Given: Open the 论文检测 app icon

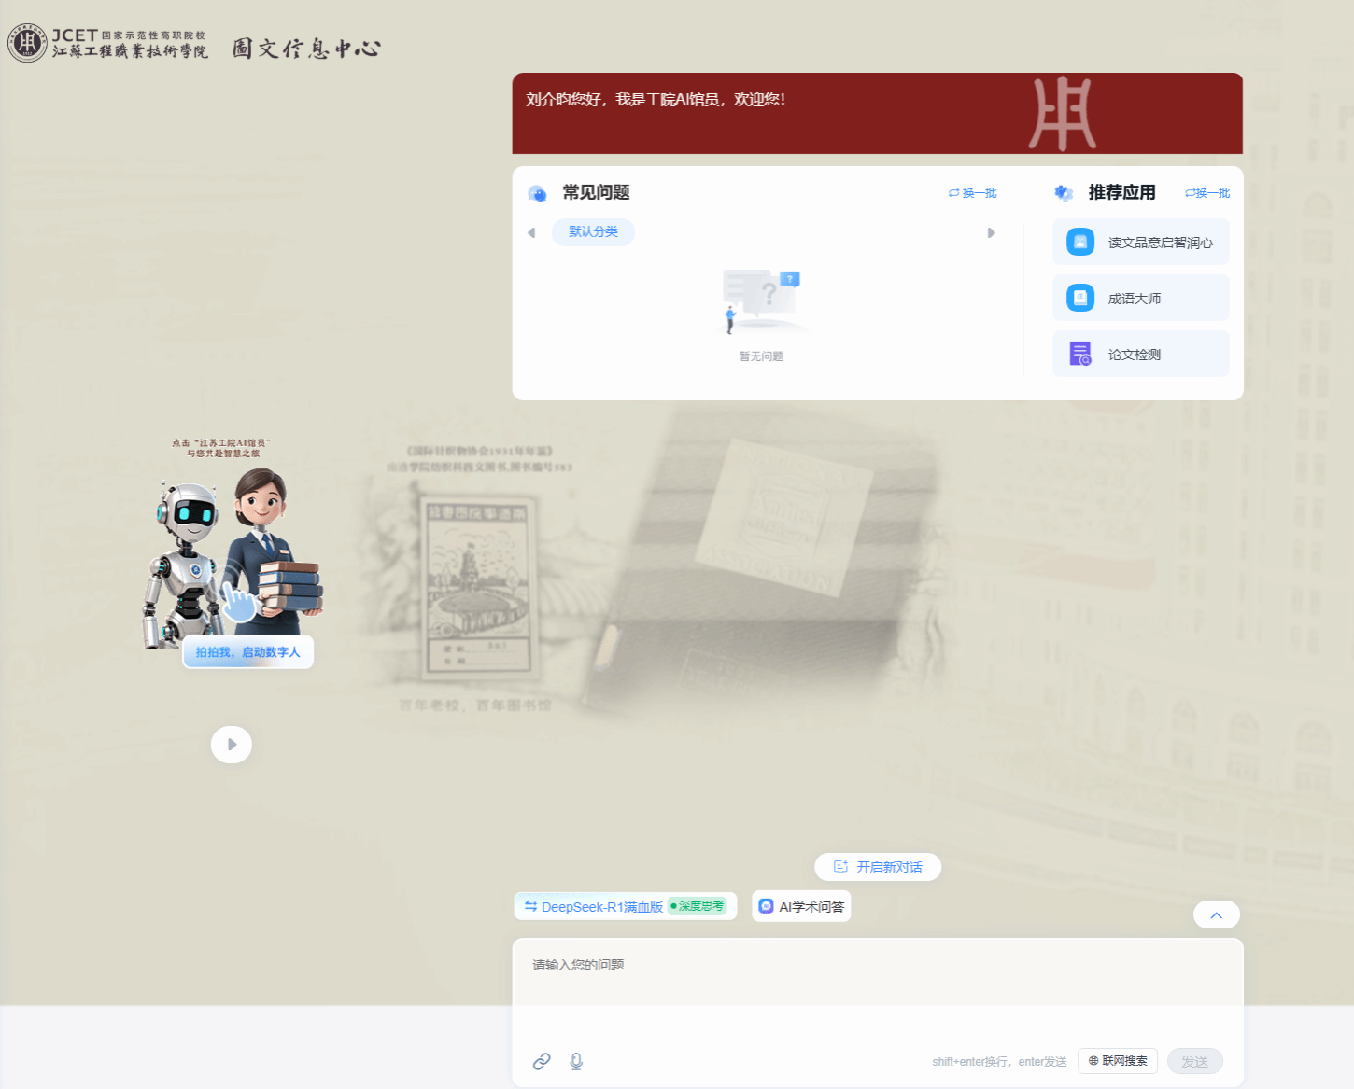Looking at the screenshot, I should [x=1080, y=355].
